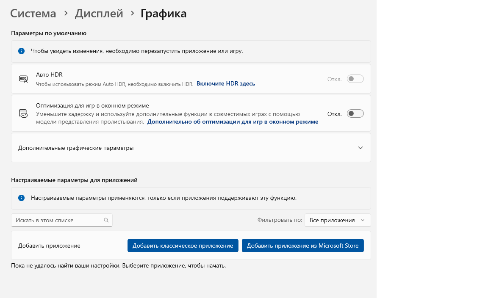
Task: Toggle the Авто HDR switch
Action: pos(355,79)
